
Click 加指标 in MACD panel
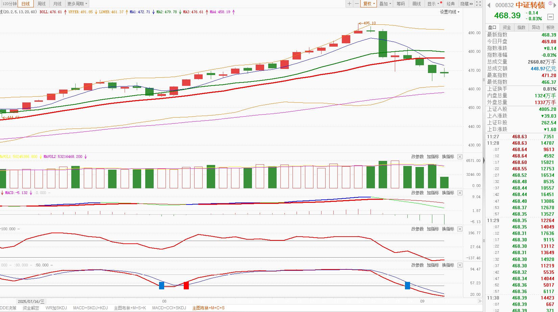433,193
